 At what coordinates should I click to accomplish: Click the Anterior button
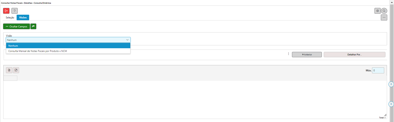point(307,54)
